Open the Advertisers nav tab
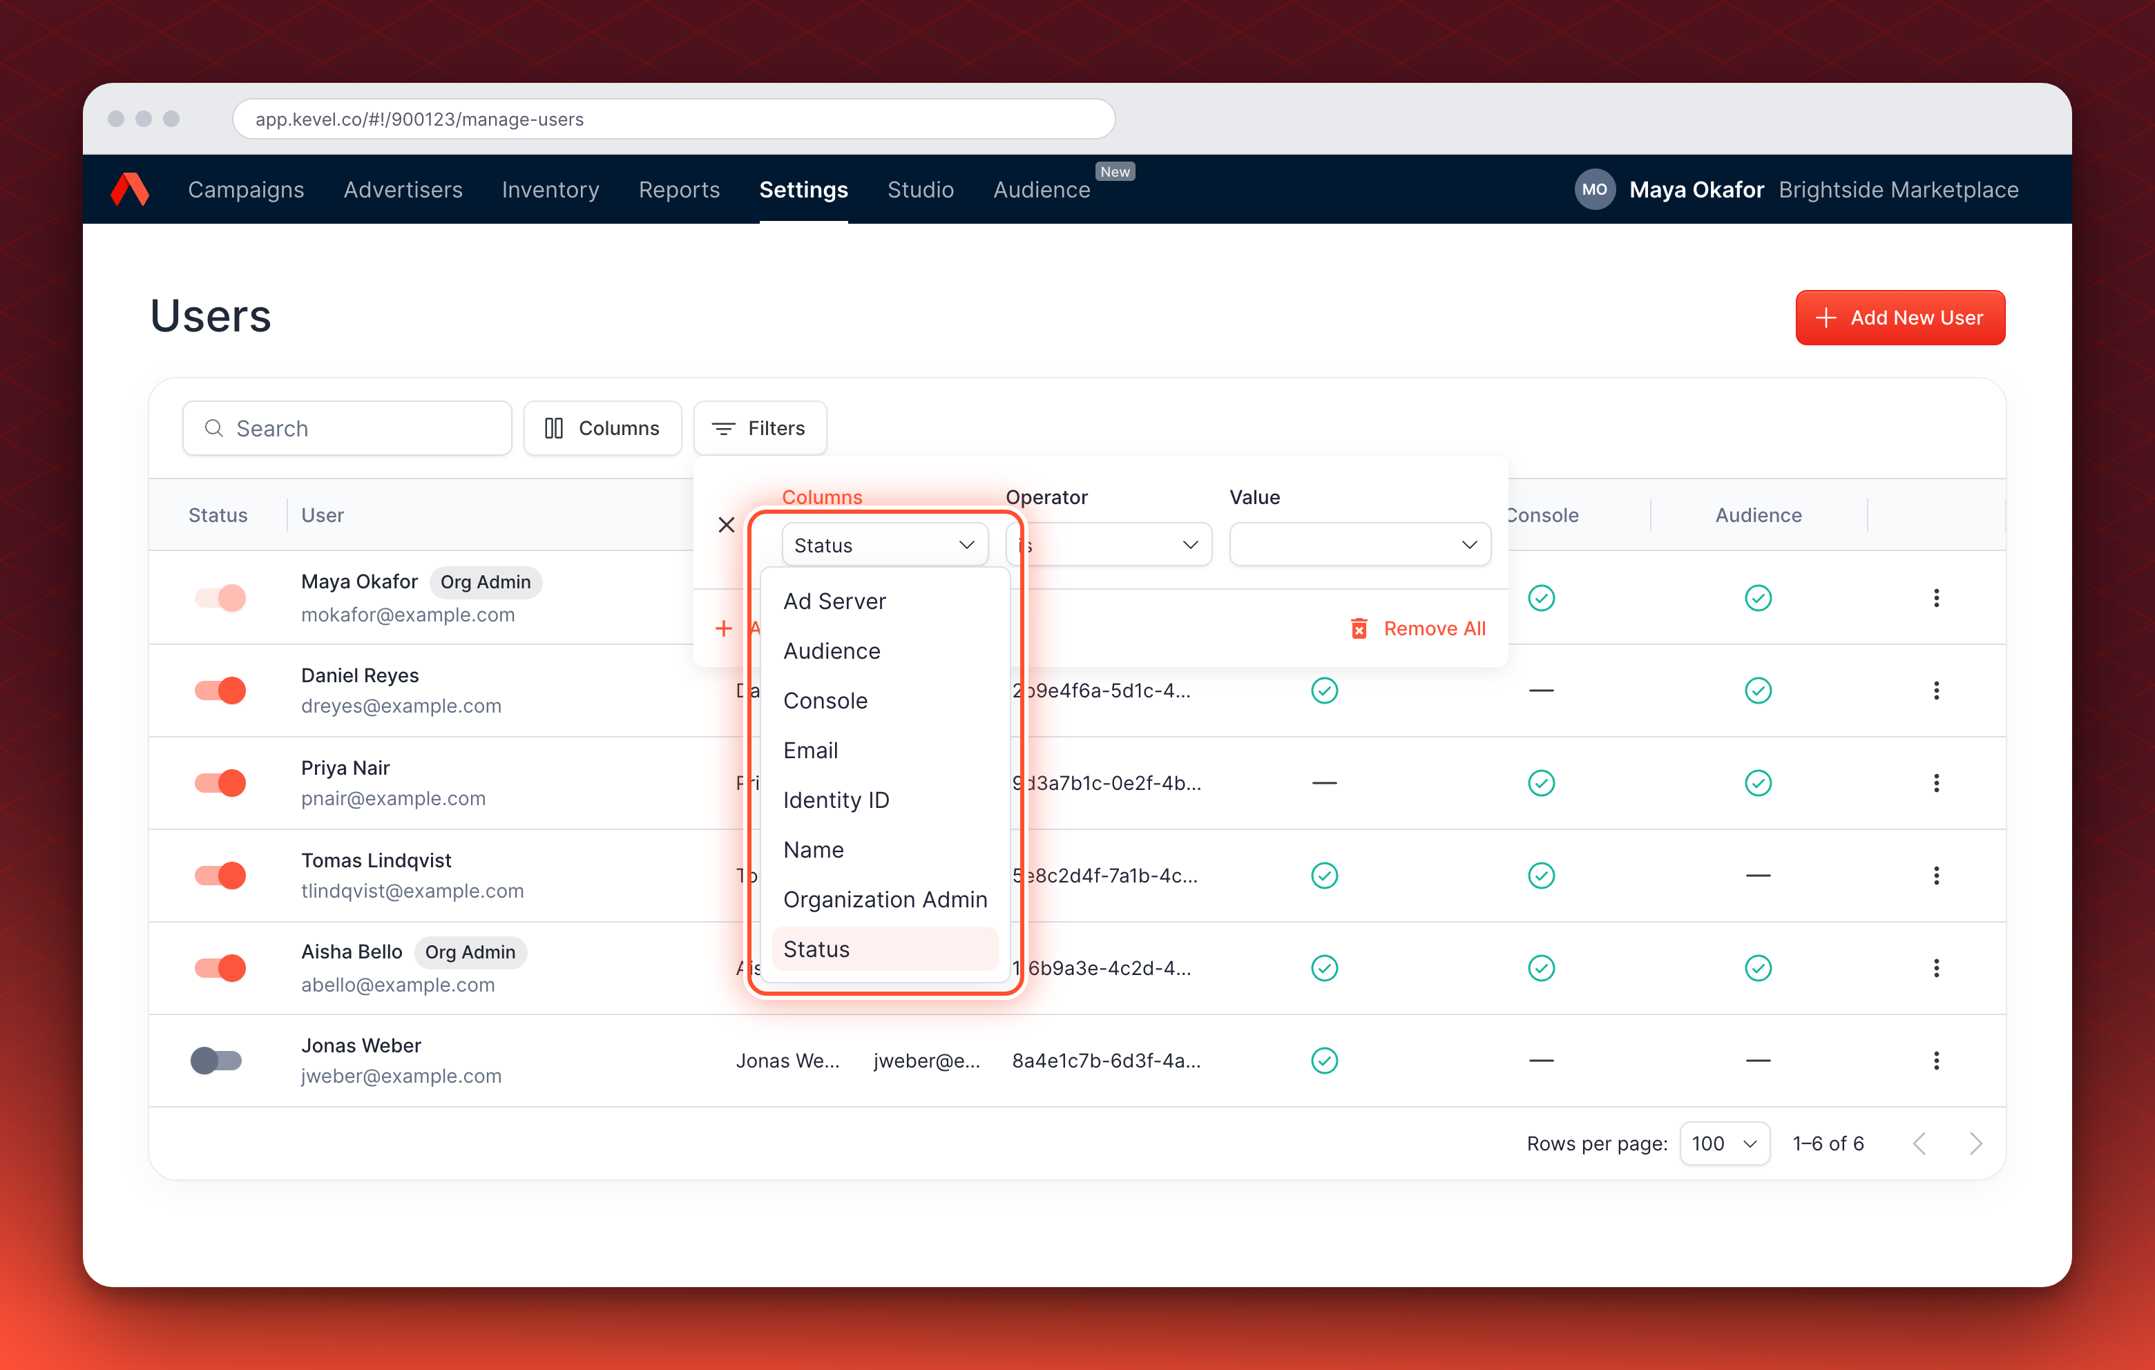This screenshot has height=1370, width=2155. click(x=403, y=190)
